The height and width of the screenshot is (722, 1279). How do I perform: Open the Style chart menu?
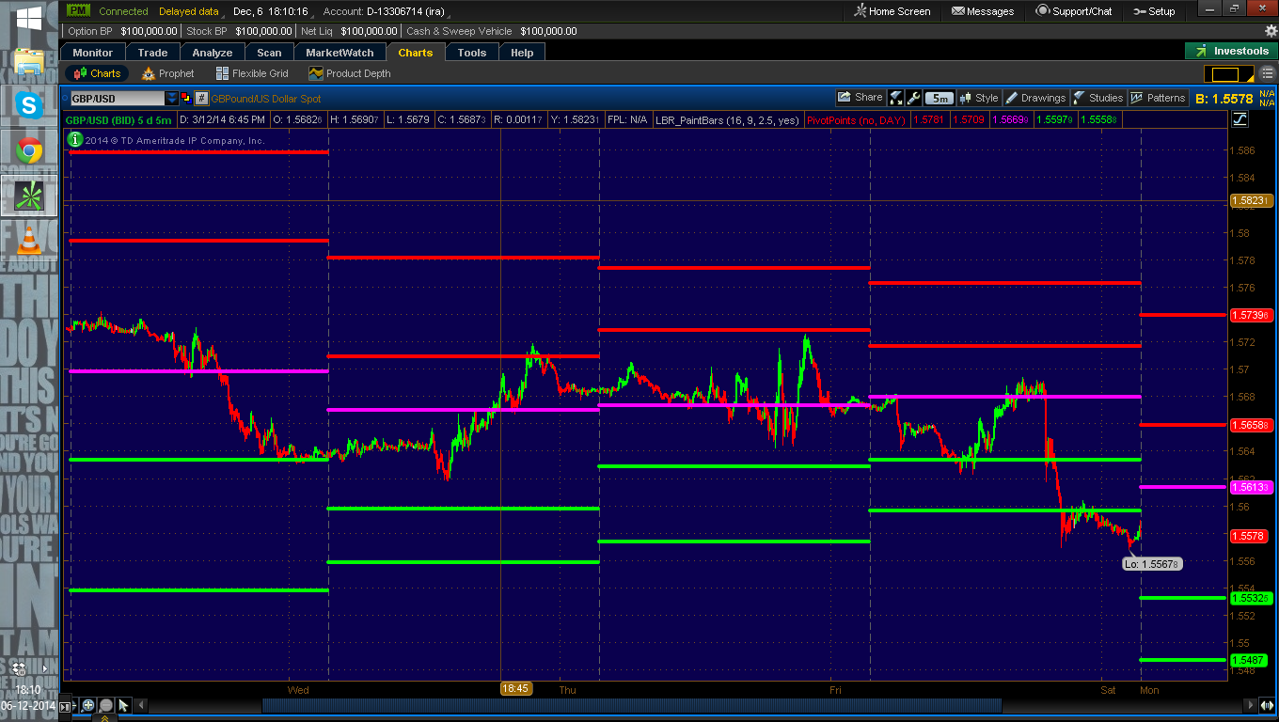point(978,98)
